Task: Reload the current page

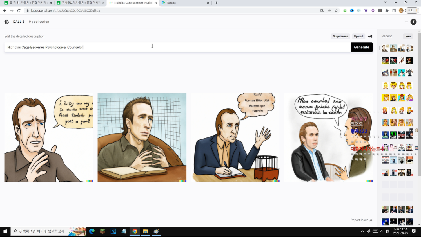Action: pyautogui.click(x=19, y=11)
